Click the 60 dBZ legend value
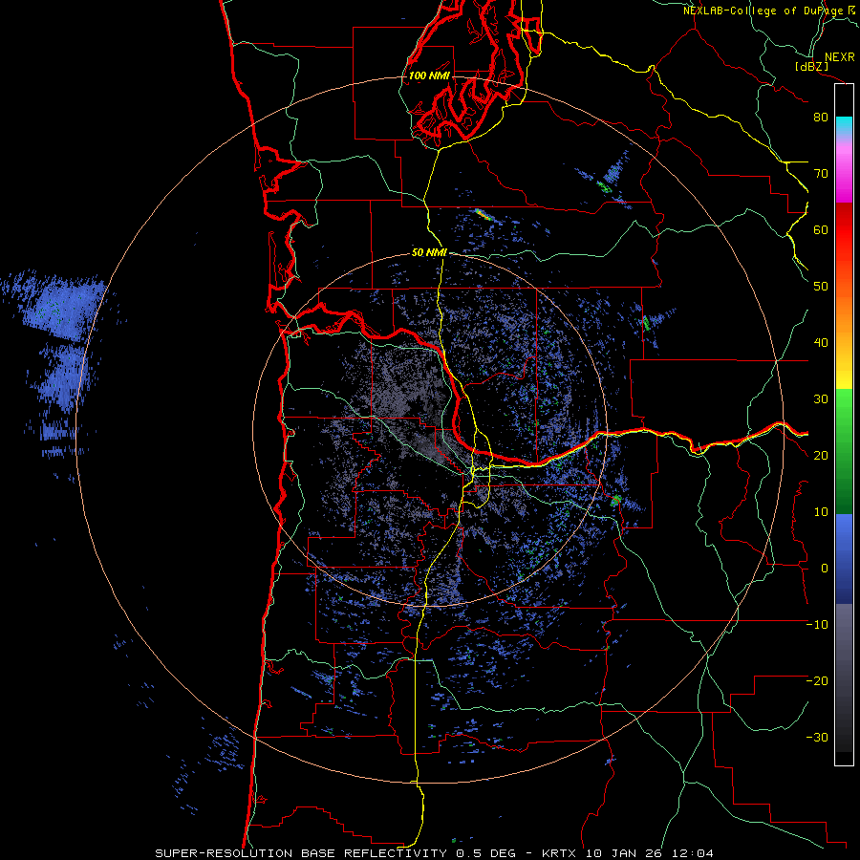The width and height of the screenshot is (860, 860). [821, 229]
